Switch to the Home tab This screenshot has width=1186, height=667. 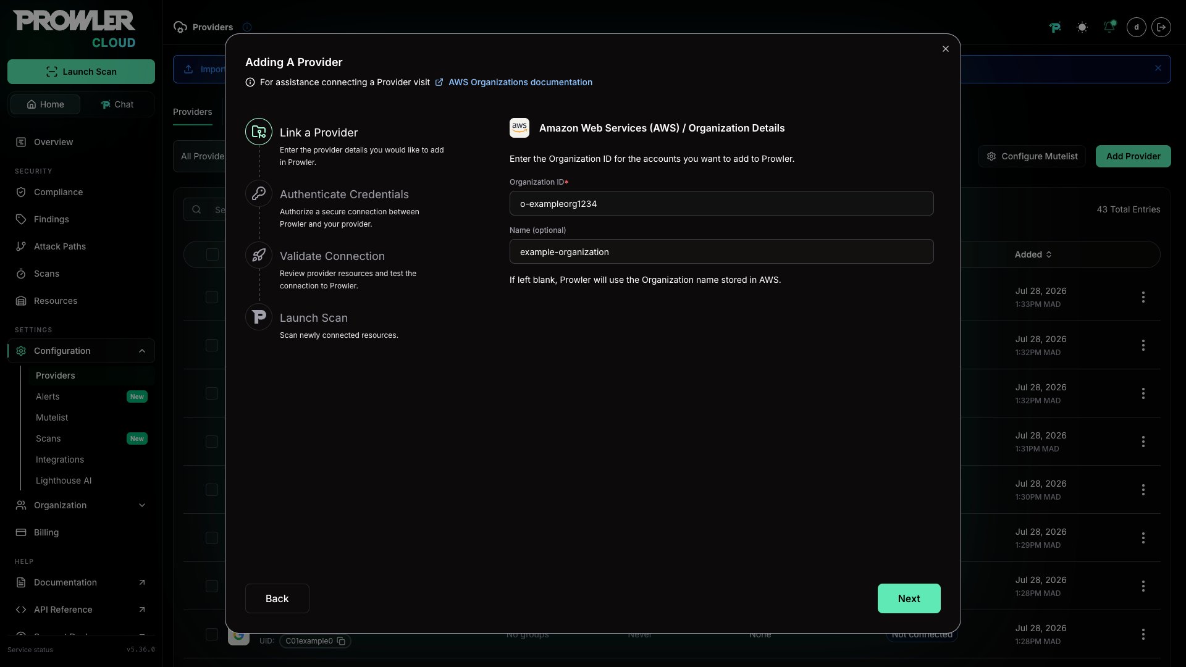tap(45, 104)
